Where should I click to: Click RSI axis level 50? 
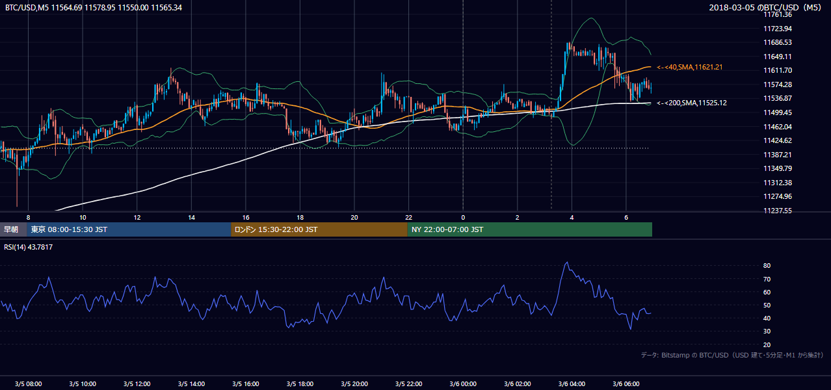pyautogui.click(x=767, y=305)
